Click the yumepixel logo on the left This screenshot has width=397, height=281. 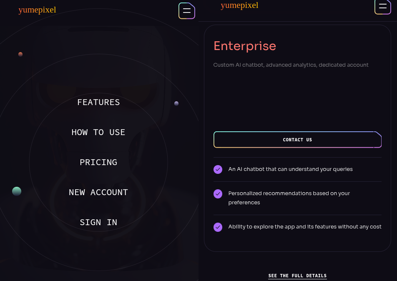point(37,10)
